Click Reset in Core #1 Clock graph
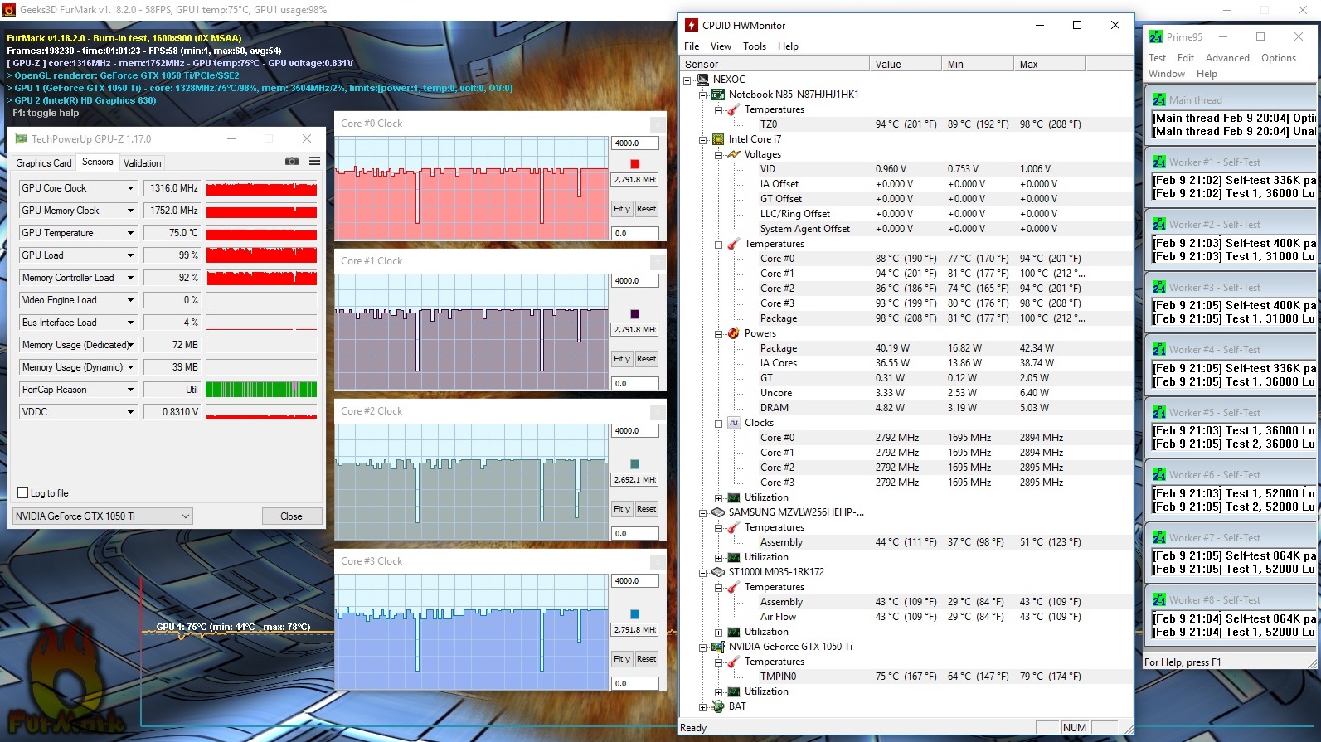The width and height of the screenshot is (1321, 742). point(647,359)
